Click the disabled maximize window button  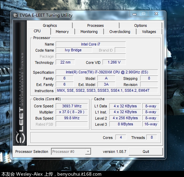tap(144, 14)
